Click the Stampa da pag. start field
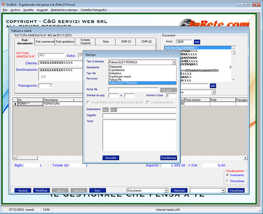 (x=113, y=96)
